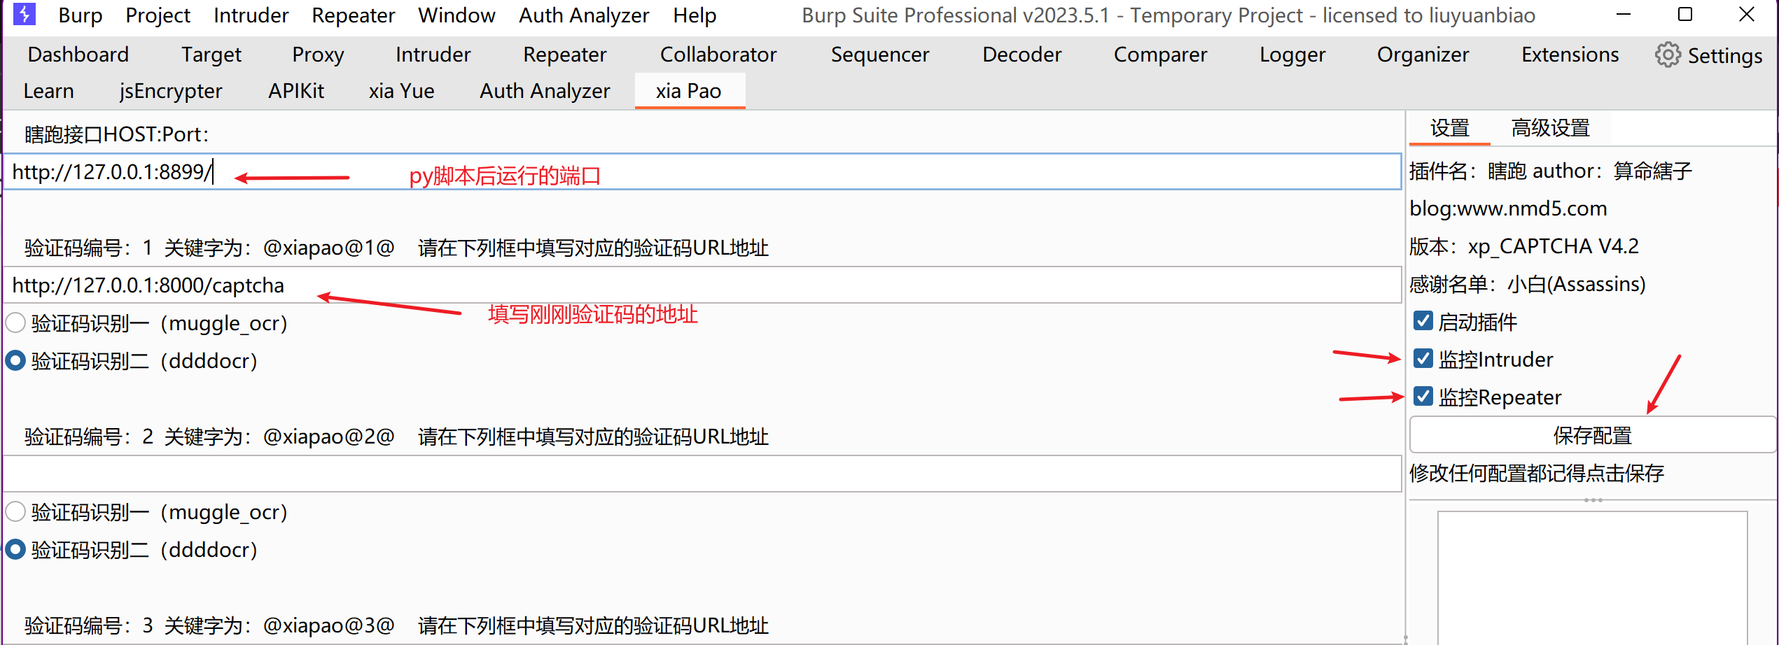Switch to the 高级设置 tab
Viewport: 1779px width, 645px height.
pos(1550,128)
